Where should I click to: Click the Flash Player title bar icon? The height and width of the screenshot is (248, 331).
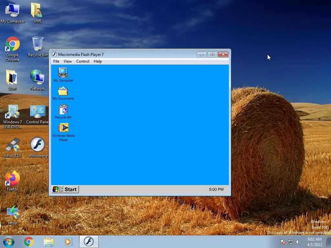[54, 54]
